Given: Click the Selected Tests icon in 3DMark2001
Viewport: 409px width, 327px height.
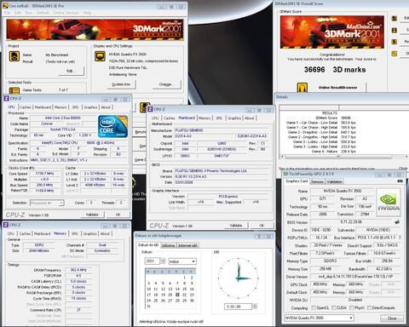Looking at the screenshot, I should click(14, 90).
